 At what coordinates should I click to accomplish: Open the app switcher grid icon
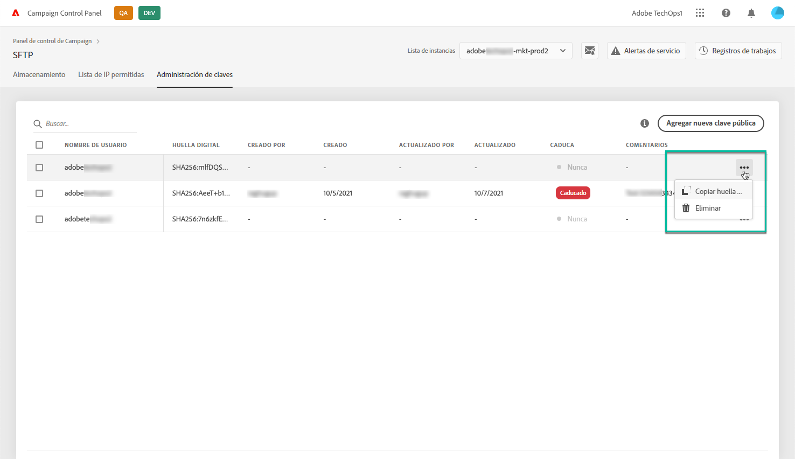(x=700, y=13)
